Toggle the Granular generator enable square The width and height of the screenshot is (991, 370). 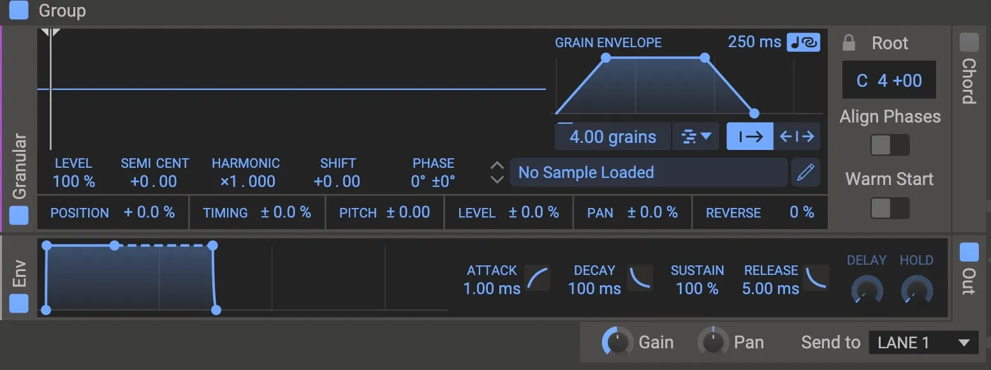(18, 216)
